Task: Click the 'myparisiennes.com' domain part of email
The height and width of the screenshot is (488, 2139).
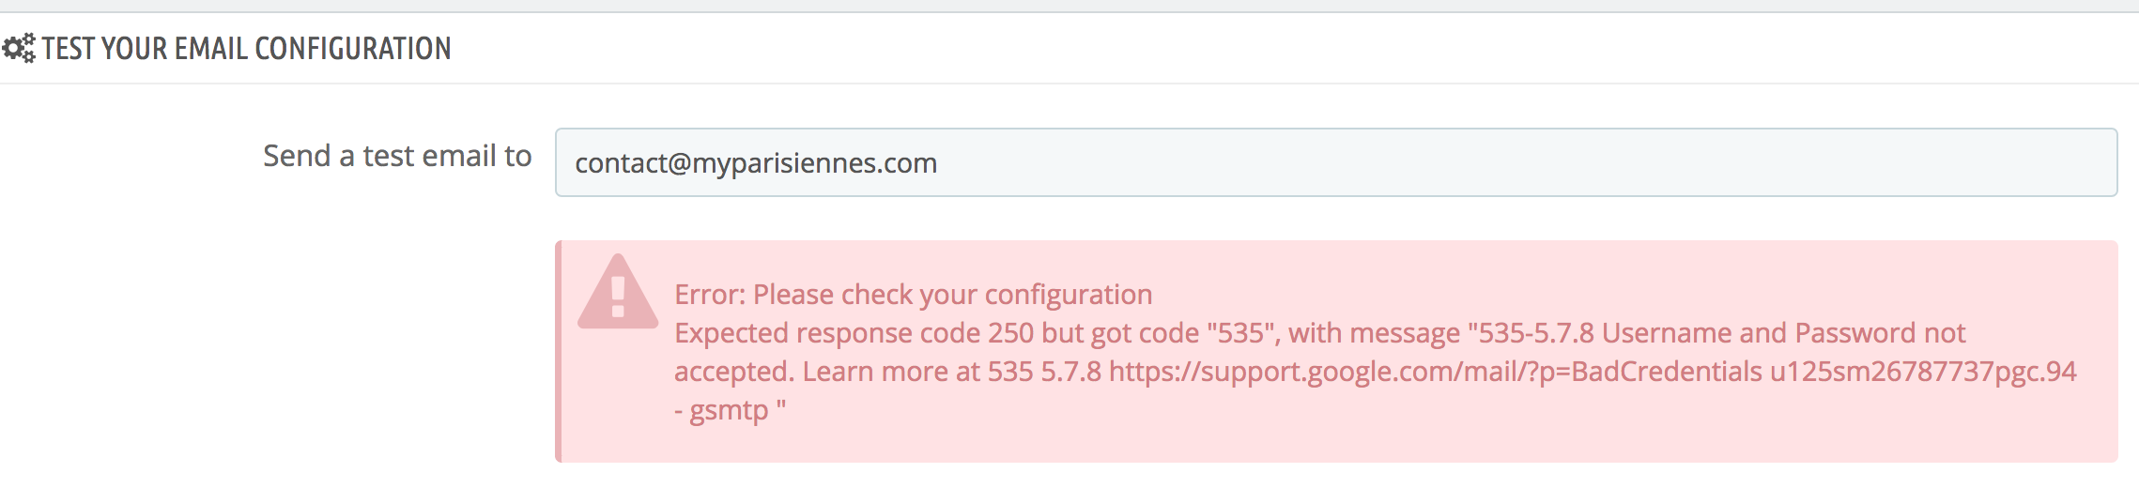Action: tap(815, 163)
